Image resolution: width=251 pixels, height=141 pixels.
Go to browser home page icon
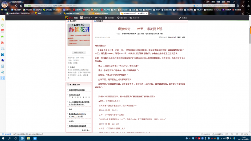[x=21, y=5]
